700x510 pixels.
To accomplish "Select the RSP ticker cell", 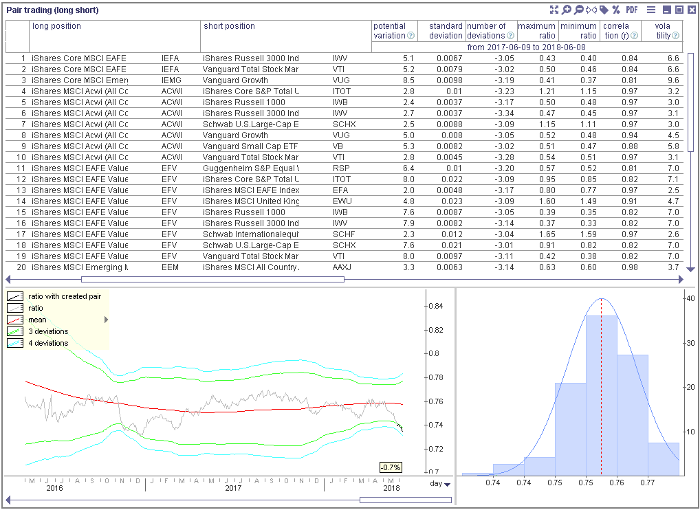I will pos(341,168).
